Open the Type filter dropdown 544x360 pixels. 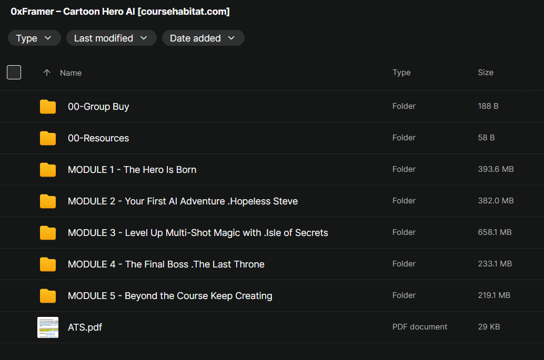(34, 38)
